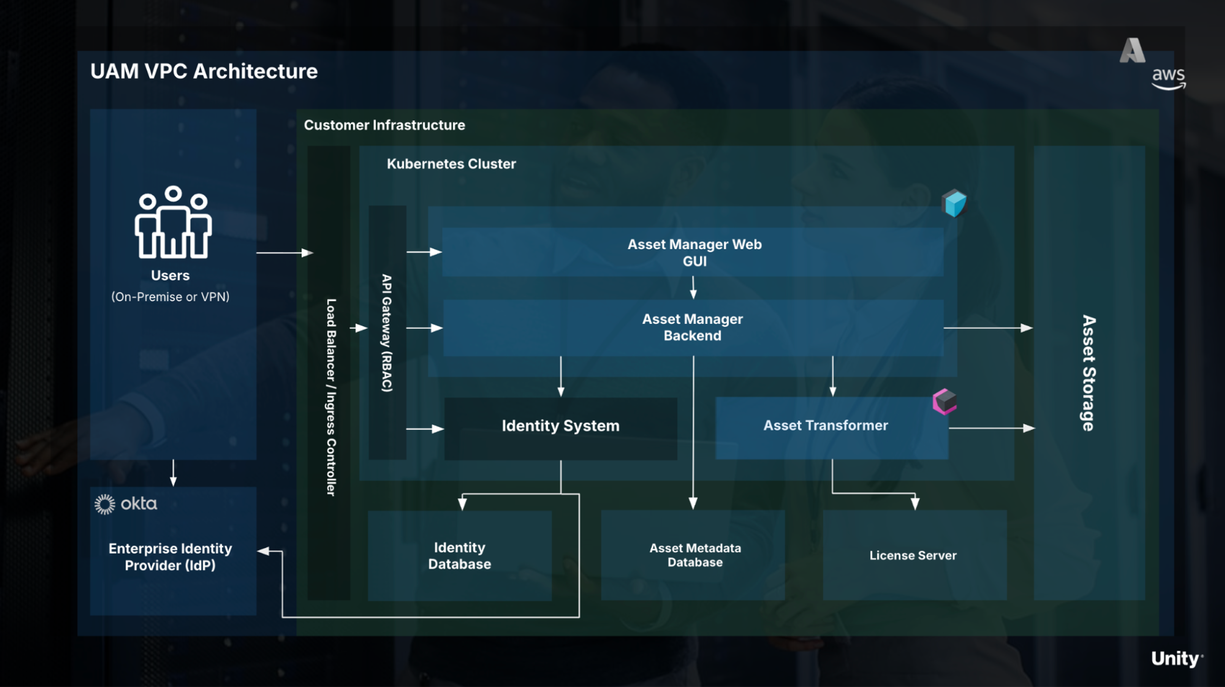The height and width of the screenshot is (687, 1225).
Task: Select the Asset Manager Web GUI box
Action: (x=693, y=252)
